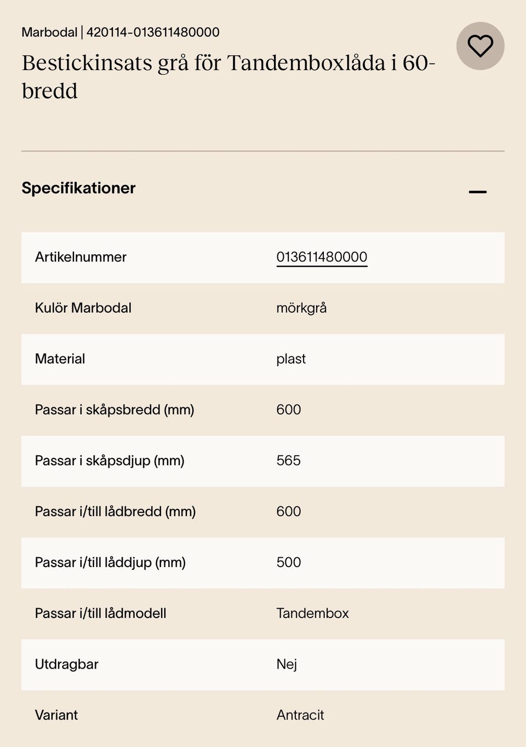Click the Marbodal brand name above title

49,32
